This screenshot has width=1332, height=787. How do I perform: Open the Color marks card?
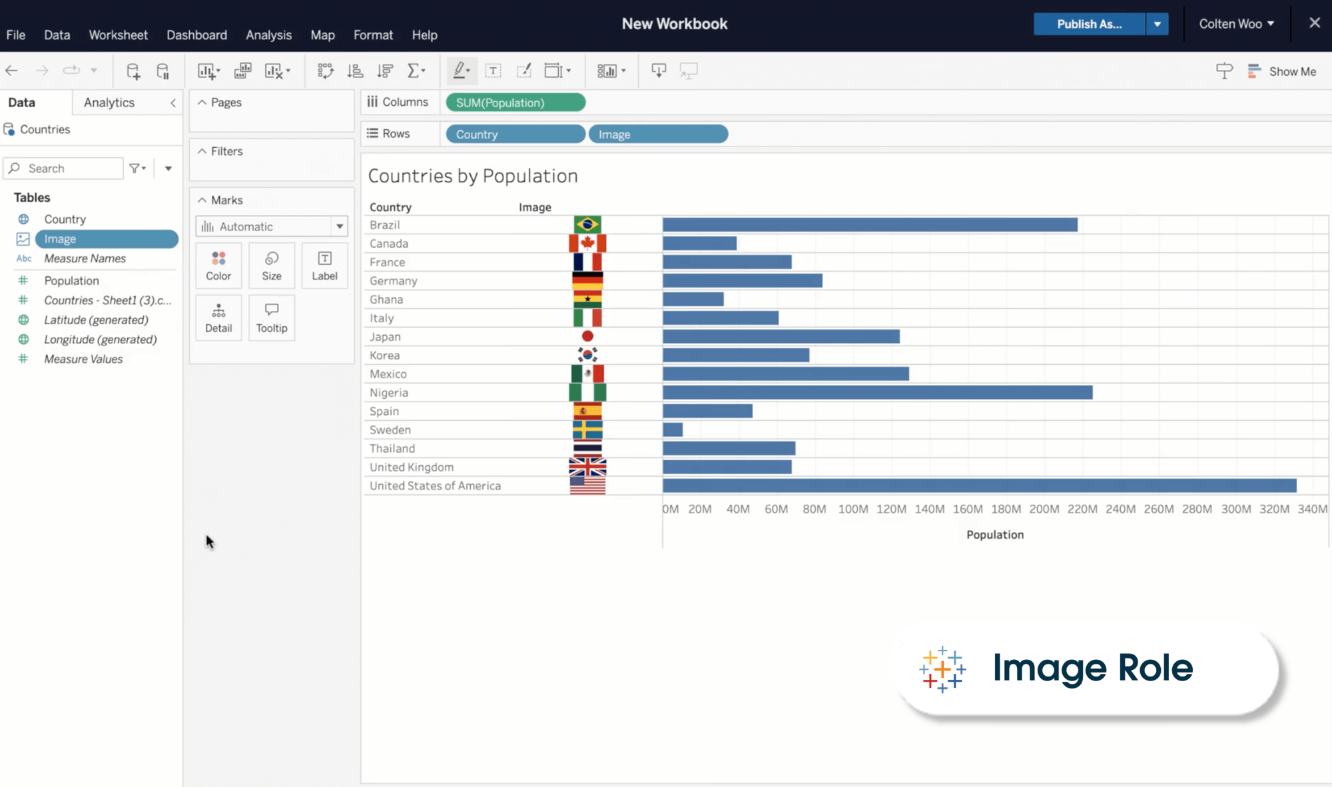[218, 266]
